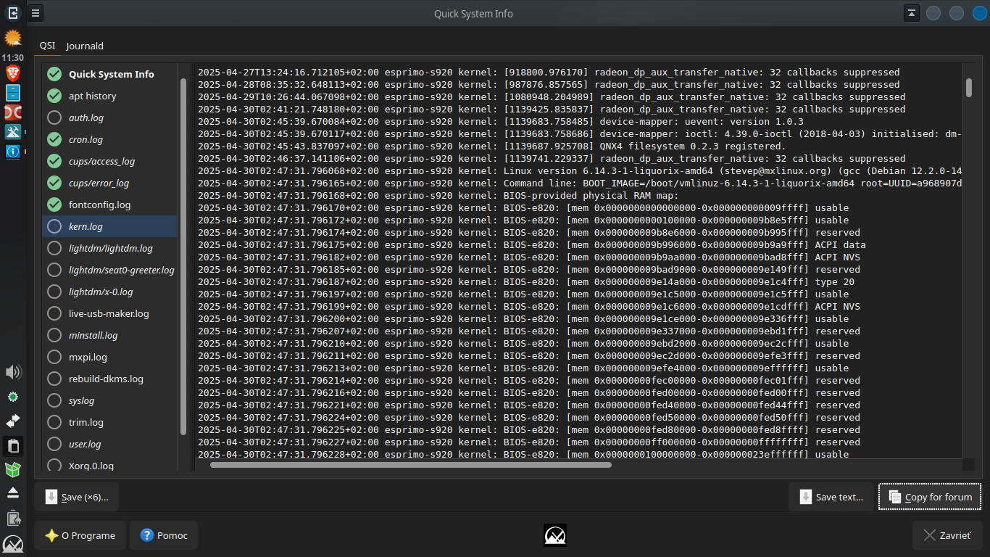Click the Command line: BOOT_IMAGE log line
The image size is (990, 557).
[580, 183]
